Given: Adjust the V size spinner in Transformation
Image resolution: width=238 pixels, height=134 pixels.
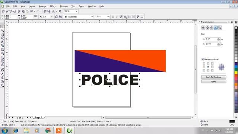Looking at the screenshot, I should 219,44.
